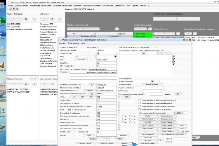Click the Modèle 3 button
The height and width of the screenshot is (146, 219).
tap(120, 139)
